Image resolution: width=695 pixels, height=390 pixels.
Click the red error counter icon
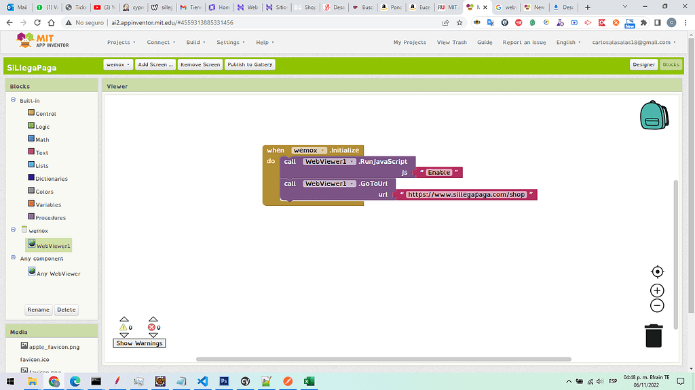(x=153, y=327)
